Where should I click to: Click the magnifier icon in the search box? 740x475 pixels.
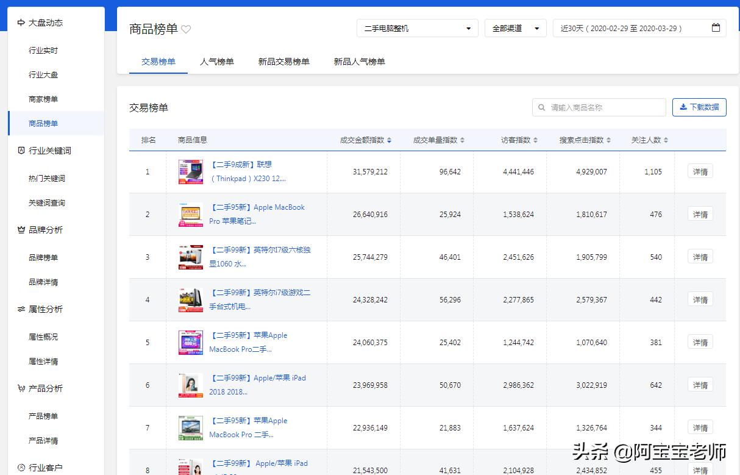(x=541, y=107)
